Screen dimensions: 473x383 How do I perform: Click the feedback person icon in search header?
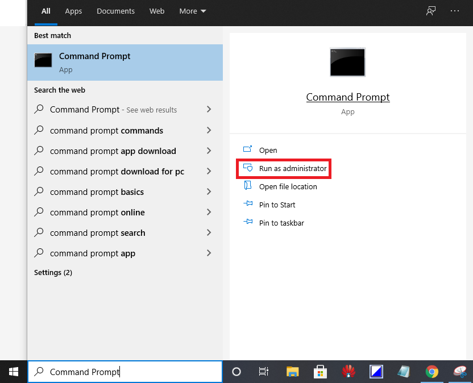click(431, 11)
